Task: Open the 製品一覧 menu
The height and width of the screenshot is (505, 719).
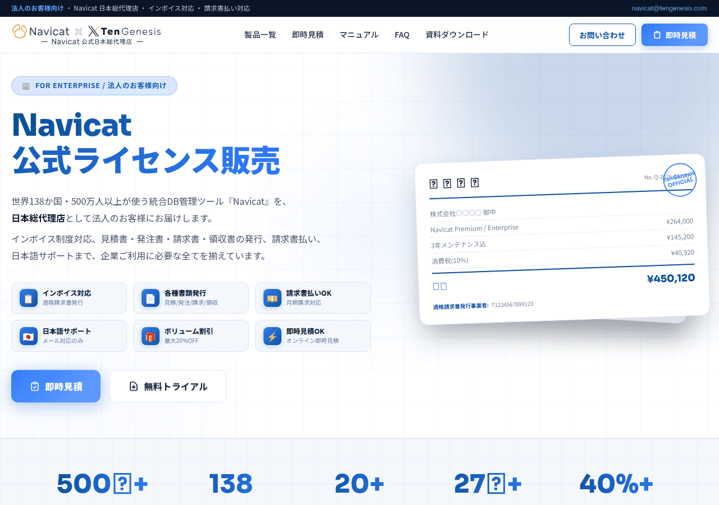Action: tap(260, 35)
